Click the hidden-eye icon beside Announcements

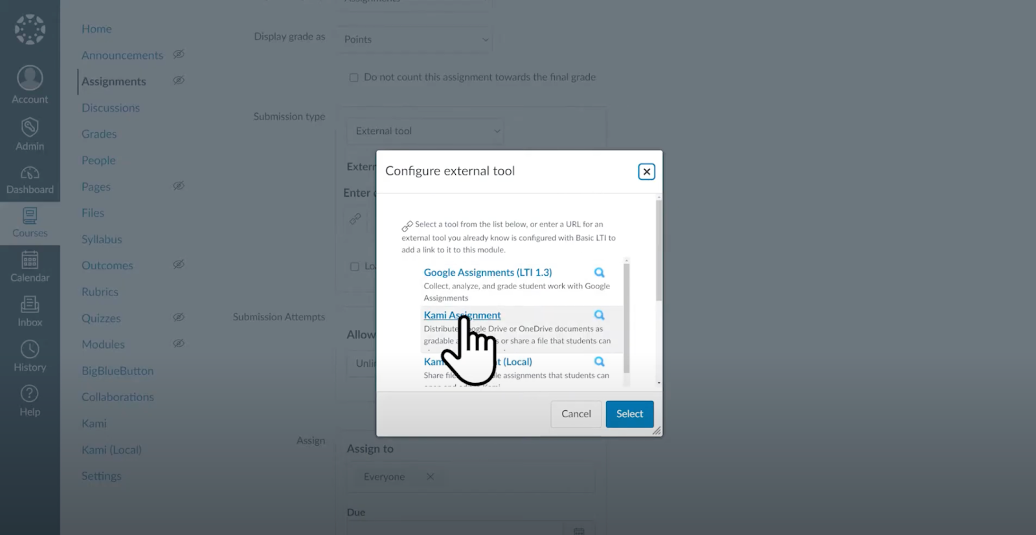click(x=179, y=54)
